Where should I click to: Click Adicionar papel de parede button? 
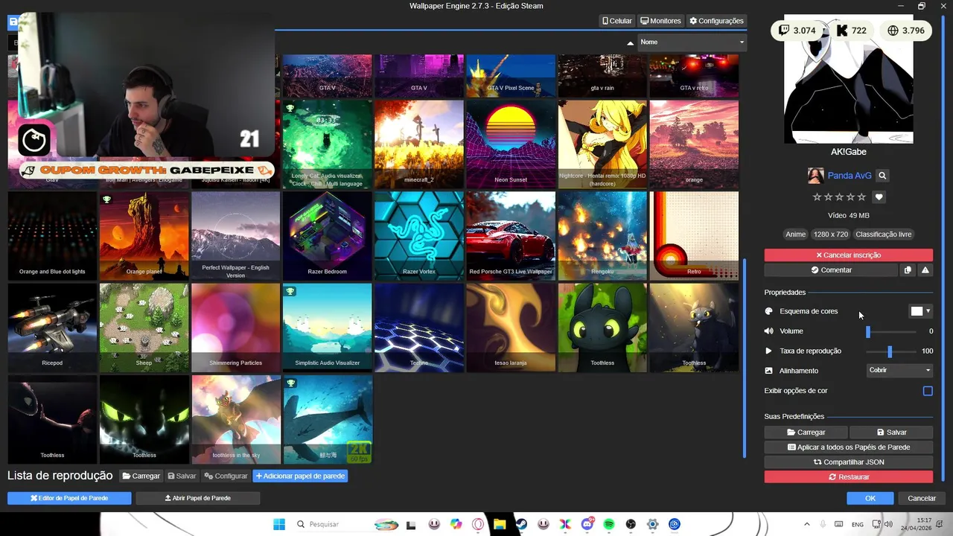click(x=300, y=476)
